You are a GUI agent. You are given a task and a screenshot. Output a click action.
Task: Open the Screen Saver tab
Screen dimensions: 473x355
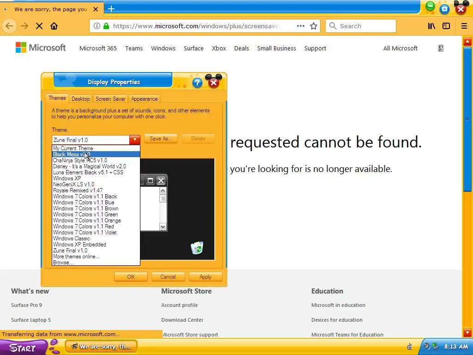(x=110, y=99)
